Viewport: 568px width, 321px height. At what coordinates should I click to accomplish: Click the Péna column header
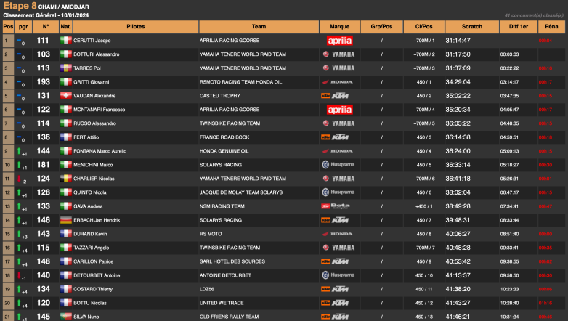pyautogui.click(x=551, y=26)
